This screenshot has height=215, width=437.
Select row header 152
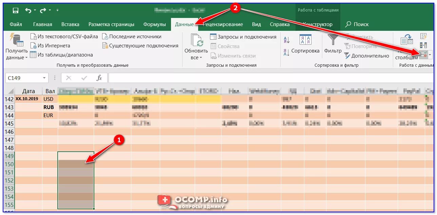pos(9,180)
